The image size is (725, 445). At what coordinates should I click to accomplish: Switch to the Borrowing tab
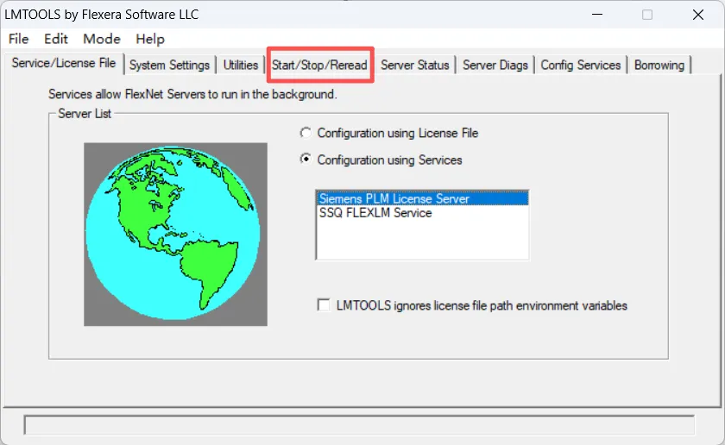coord(659,66)
